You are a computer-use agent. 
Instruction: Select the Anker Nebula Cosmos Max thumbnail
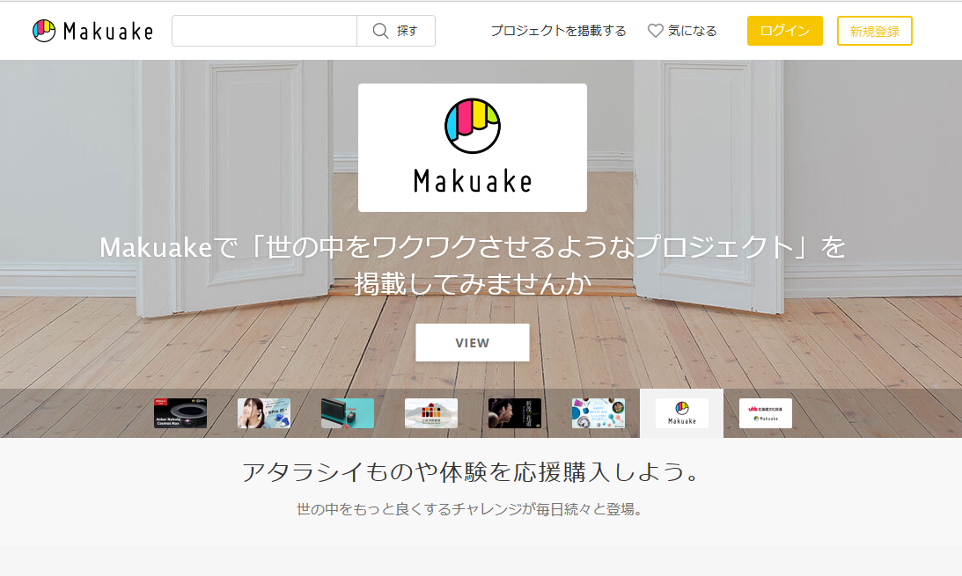point(180,413)
